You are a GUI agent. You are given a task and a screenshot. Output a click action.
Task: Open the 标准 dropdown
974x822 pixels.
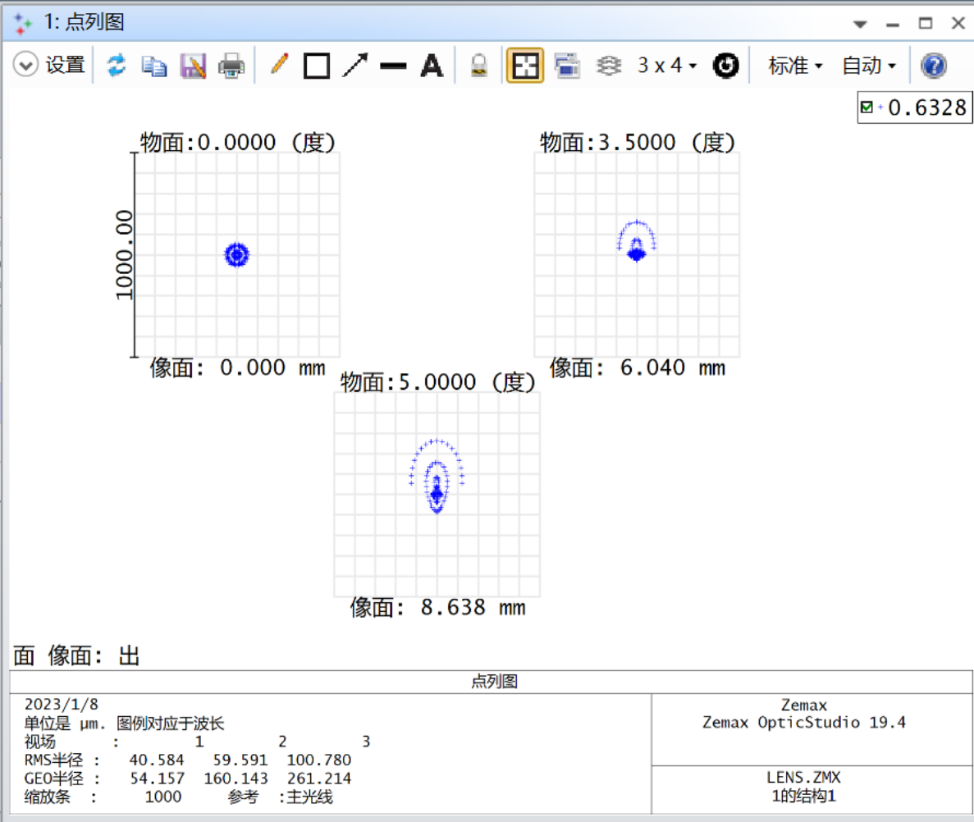click(x=795, y=65)
